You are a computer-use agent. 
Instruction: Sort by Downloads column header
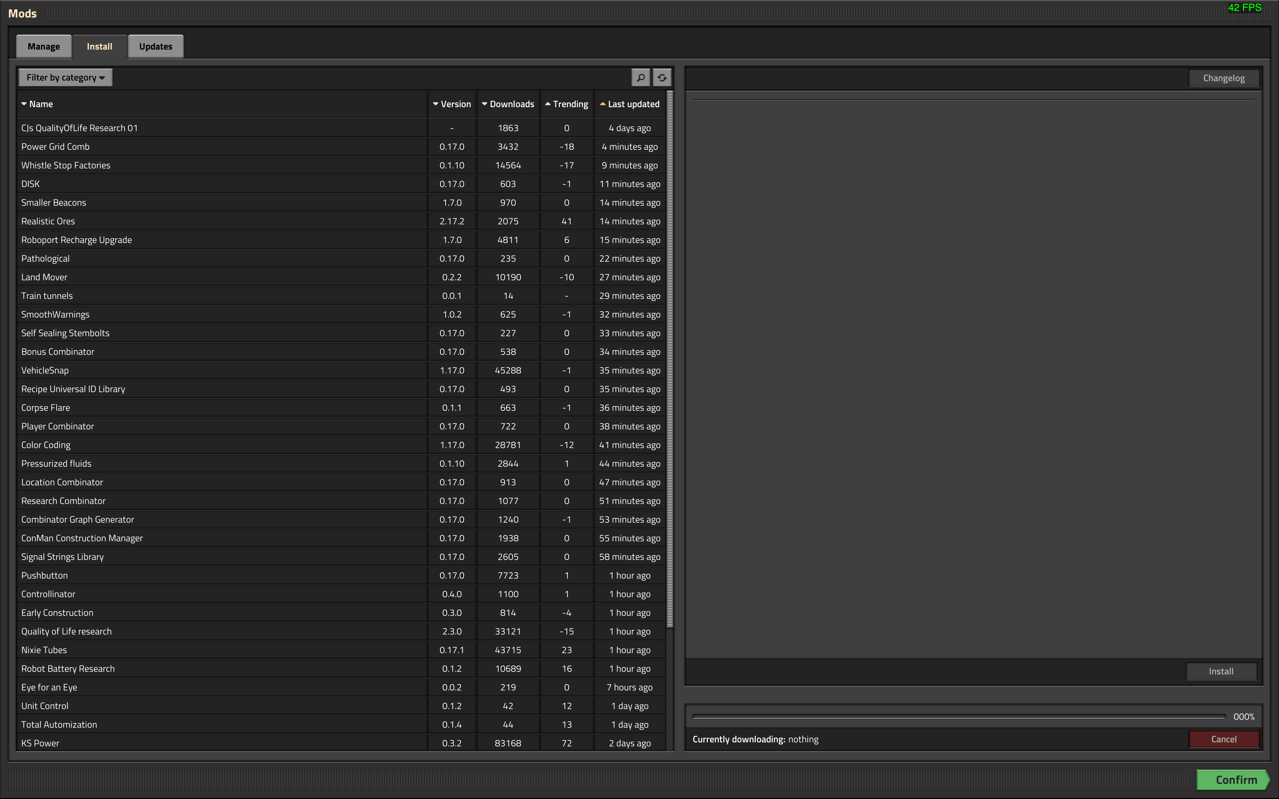click(508, 104)
